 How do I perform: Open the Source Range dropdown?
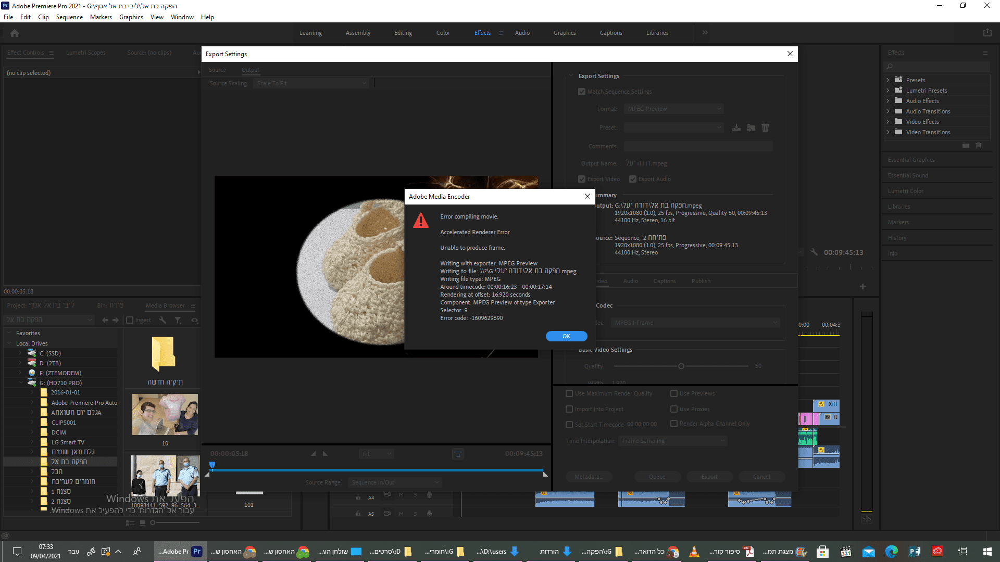click(394, 482)
